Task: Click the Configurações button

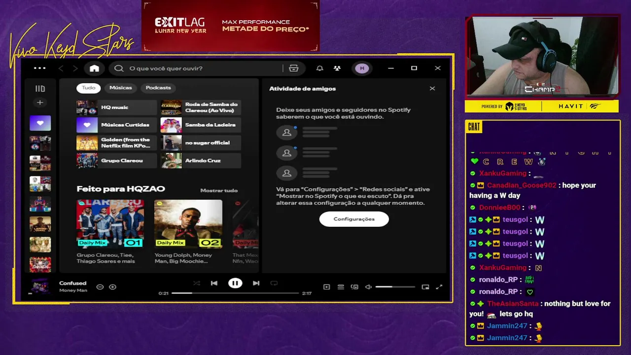Action: pos(354,219)
